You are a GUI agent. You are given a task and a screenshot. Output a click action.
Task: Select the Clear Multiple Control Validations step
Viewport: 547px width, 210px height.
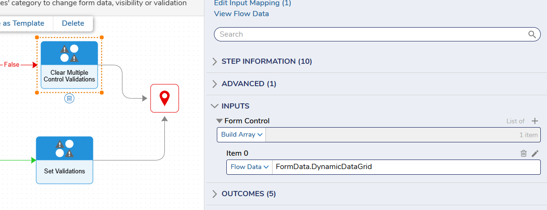tap(70, 65)
